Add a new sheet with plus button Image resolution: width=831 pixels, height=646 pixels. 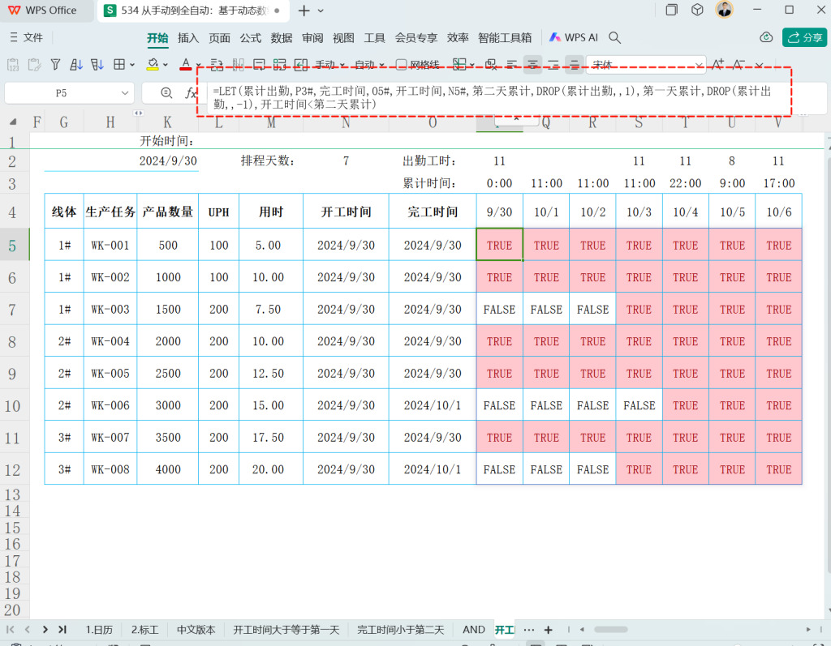[549, 630]
